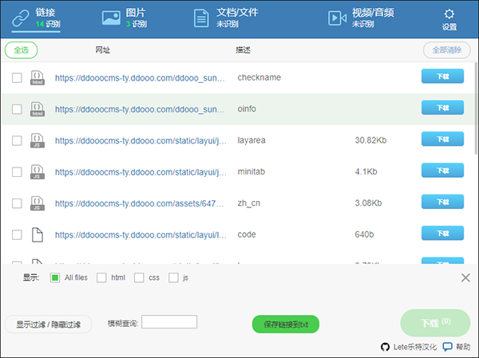Image resolution: width=479 pixels, height=358 pixels.
Task: Tick the checkbox for the minitab row
Action: pyautogui.click(x=17, y=172)
